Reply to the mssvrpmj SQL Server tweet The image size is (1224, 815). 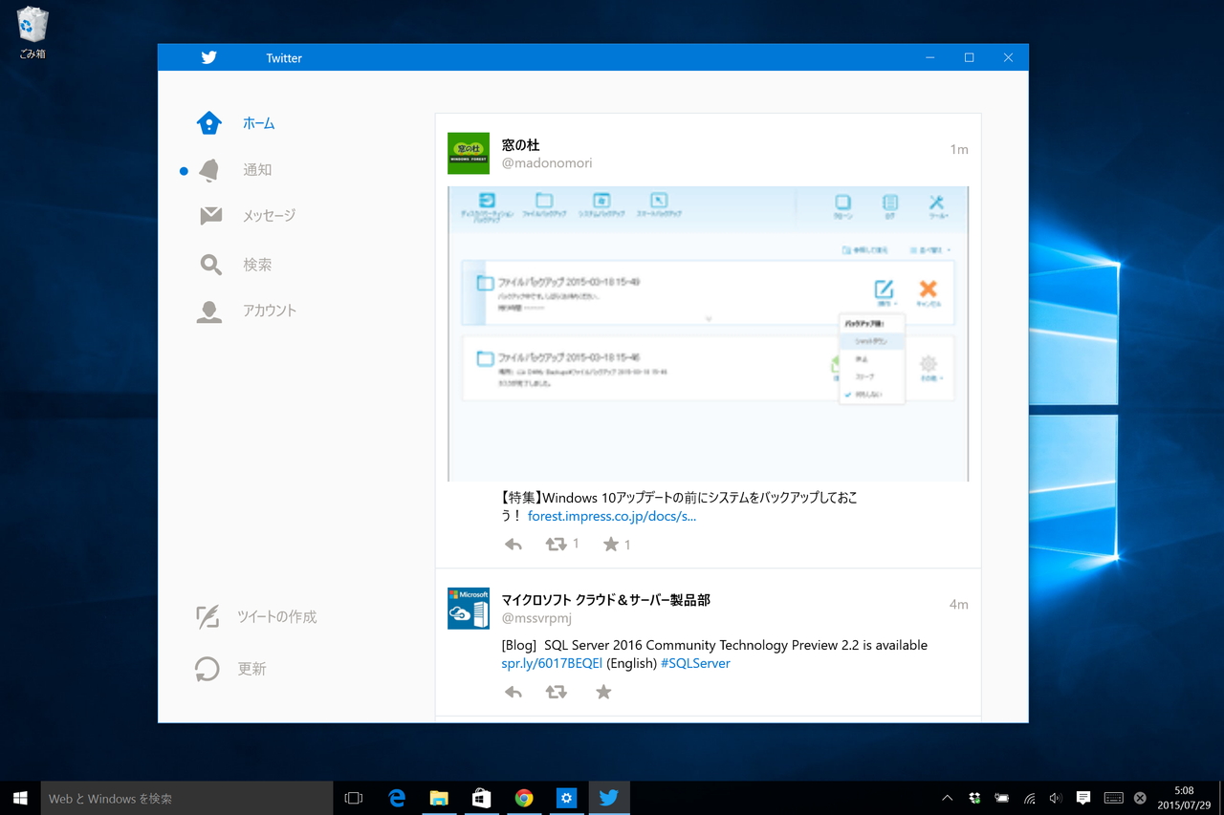coord(514,692)
